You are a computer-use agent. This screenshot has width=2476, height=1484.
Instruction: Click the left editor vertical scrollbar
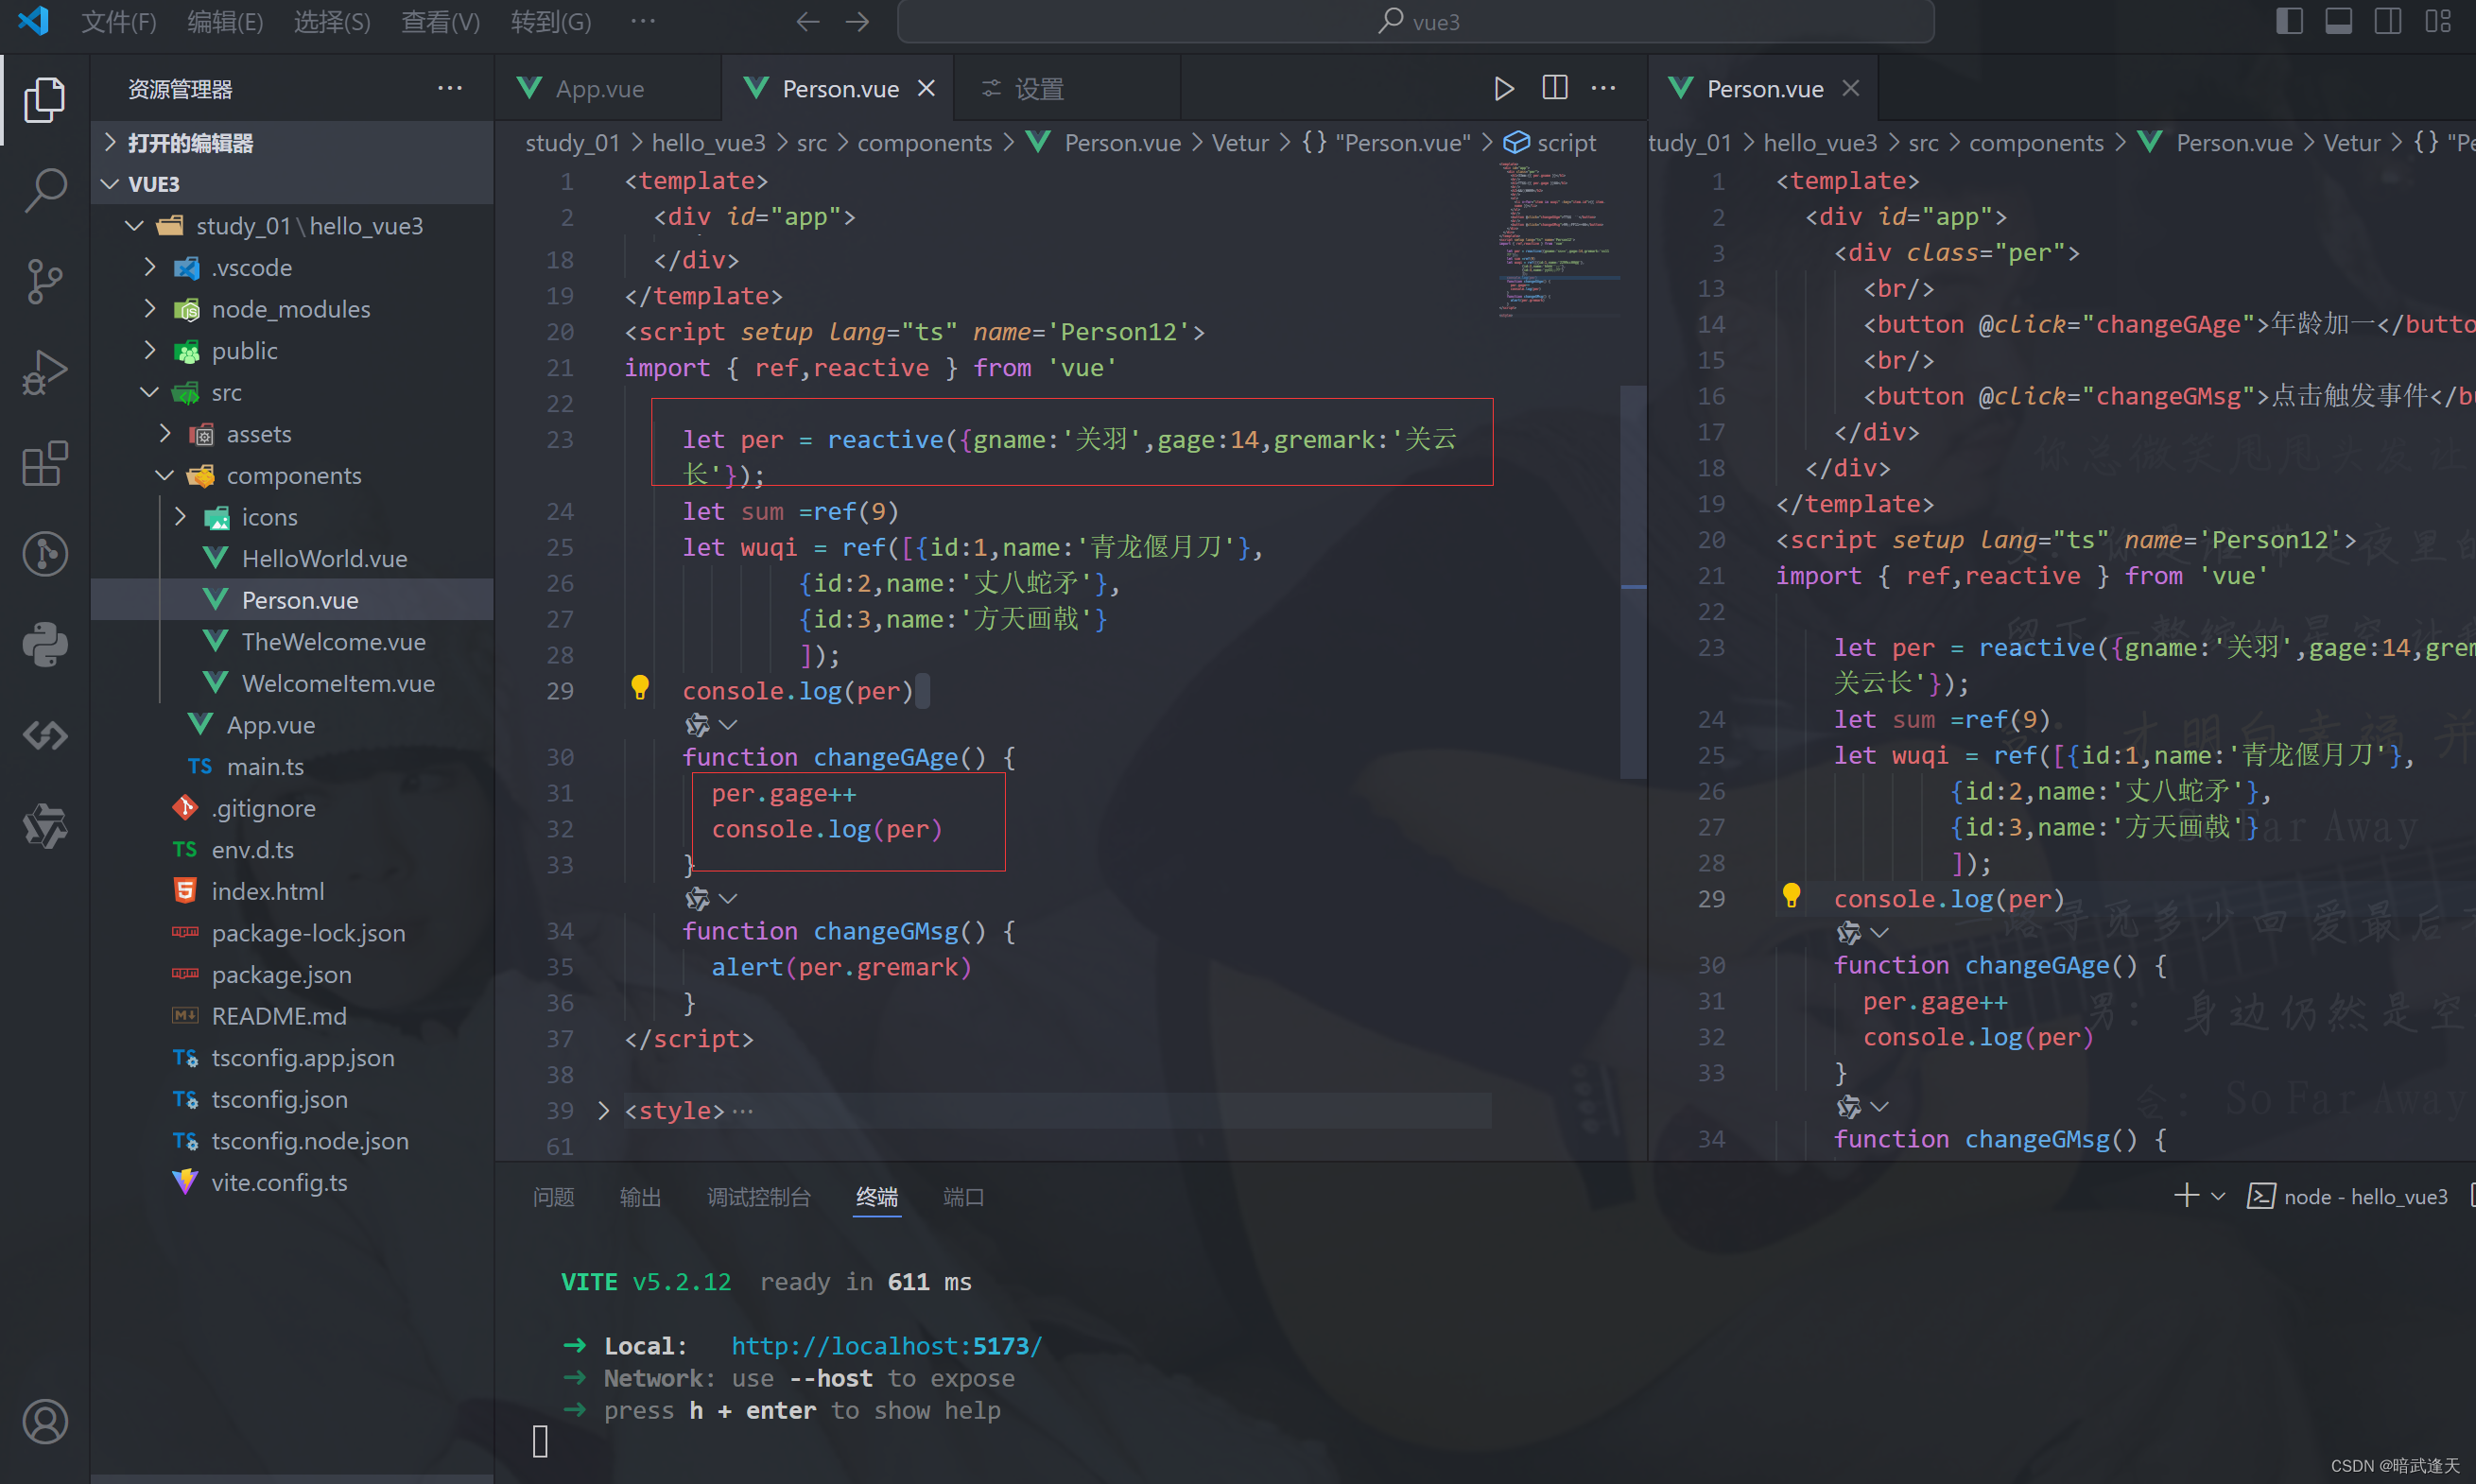click(1633, 580)
